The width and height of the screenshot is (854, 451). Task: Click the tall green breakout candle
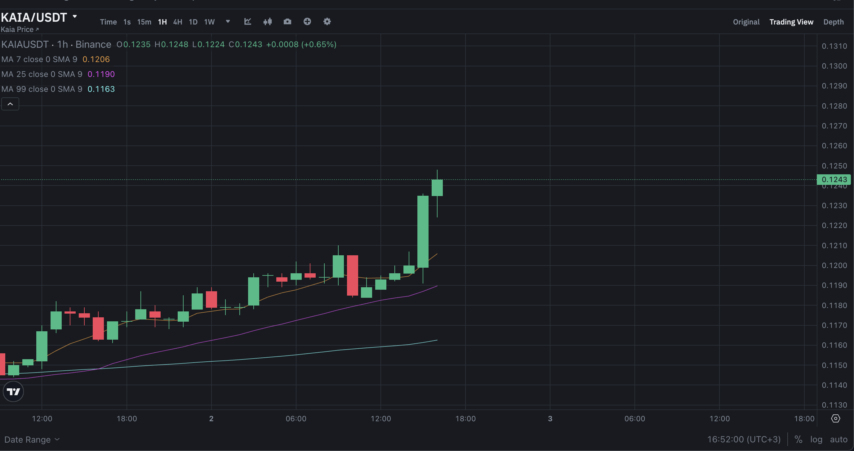[423, 231]
